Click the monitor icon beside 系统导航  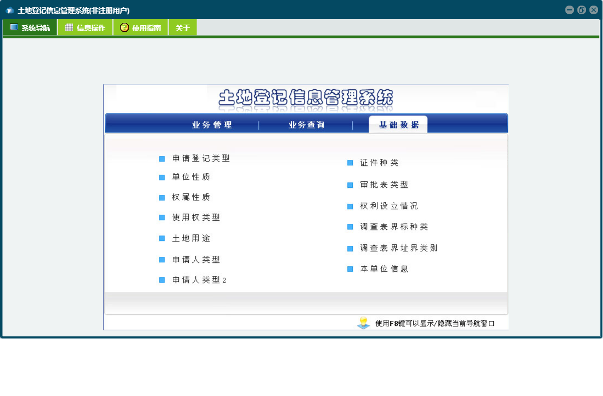pyautogui.click(x=14, y=27)
